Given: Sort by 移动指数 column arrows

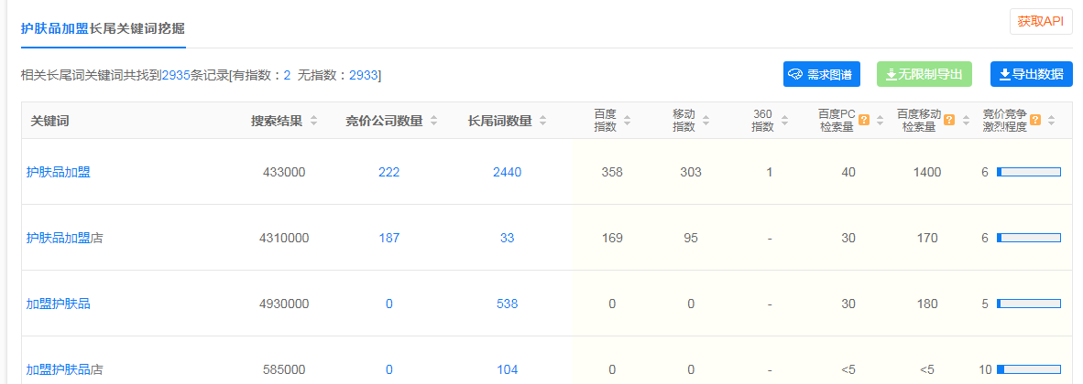Looking at the screenshot, I should (708, 121).
